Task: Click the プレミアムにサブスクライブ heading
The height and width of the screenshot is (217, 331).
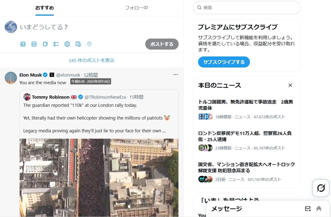Action: click(x=238, y=27)
